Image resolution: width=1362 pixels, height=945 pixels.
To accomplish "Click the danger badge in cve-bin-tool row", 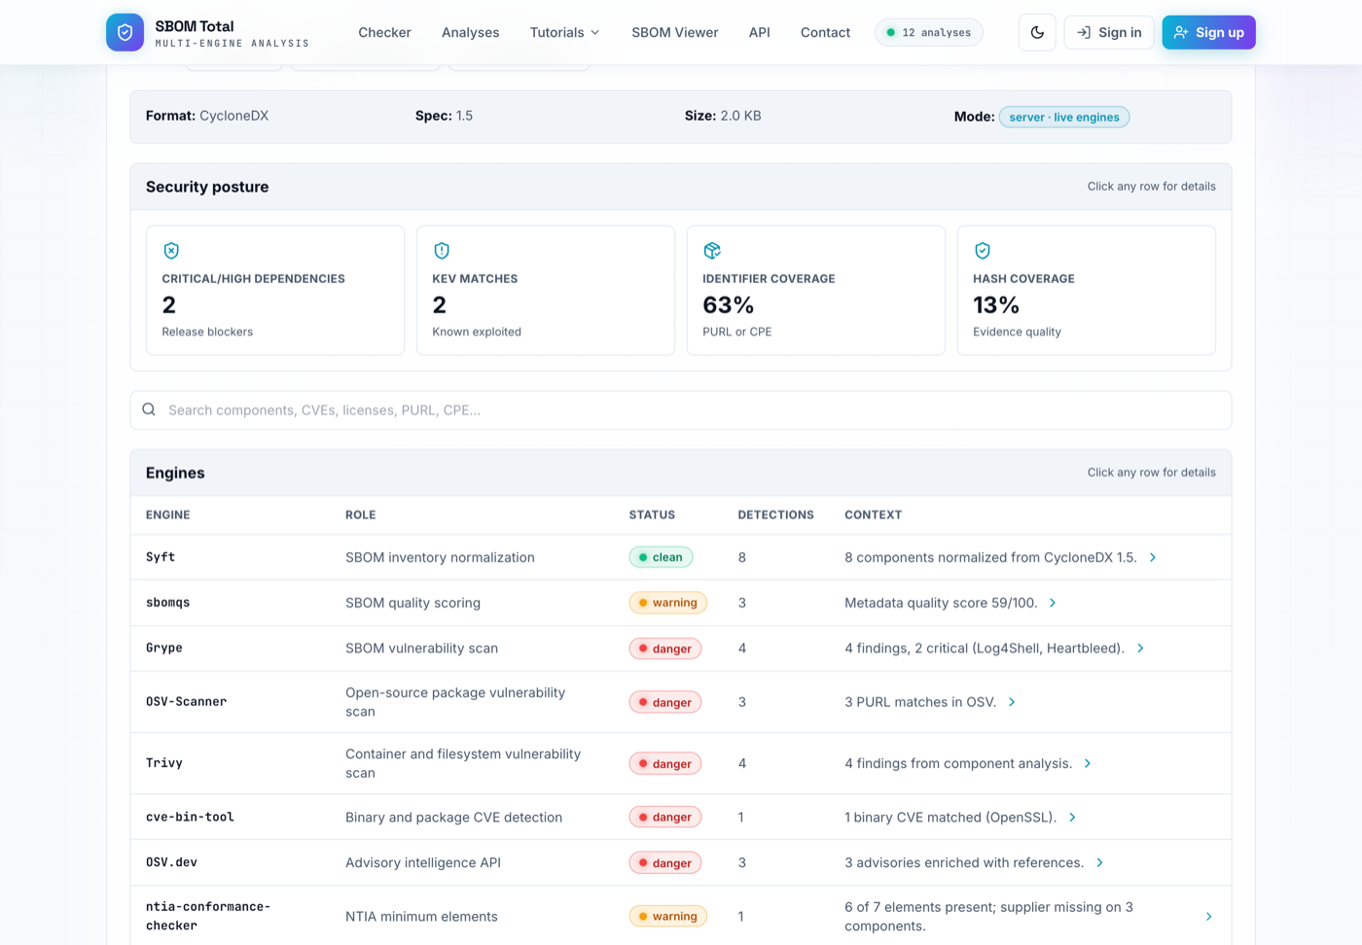I will pyautogui.click(x=665, y=818).
